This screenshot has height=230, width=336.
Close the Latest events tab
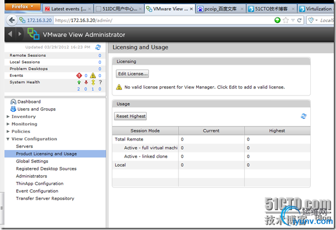[89, 9]
